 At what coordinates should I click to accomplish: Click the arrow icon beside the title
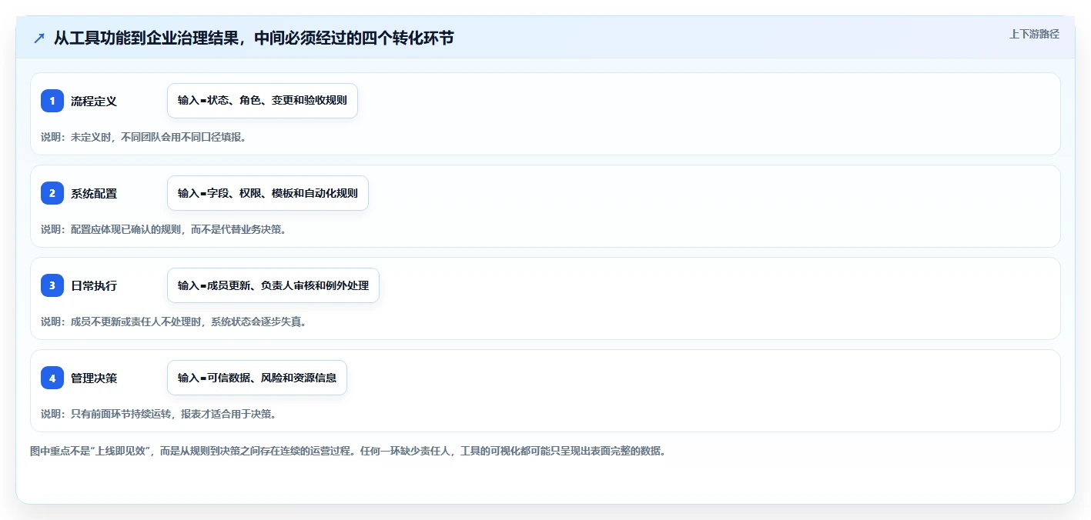click(x=38, y=38)
